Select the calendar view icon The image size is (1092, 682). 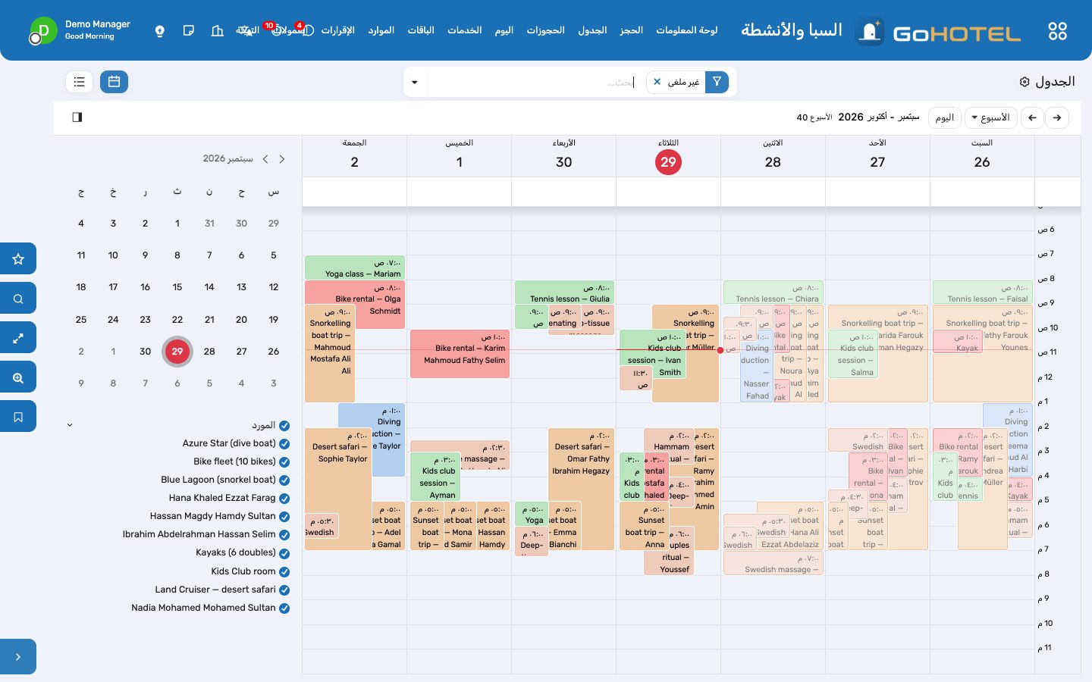(x=114, y=82)
